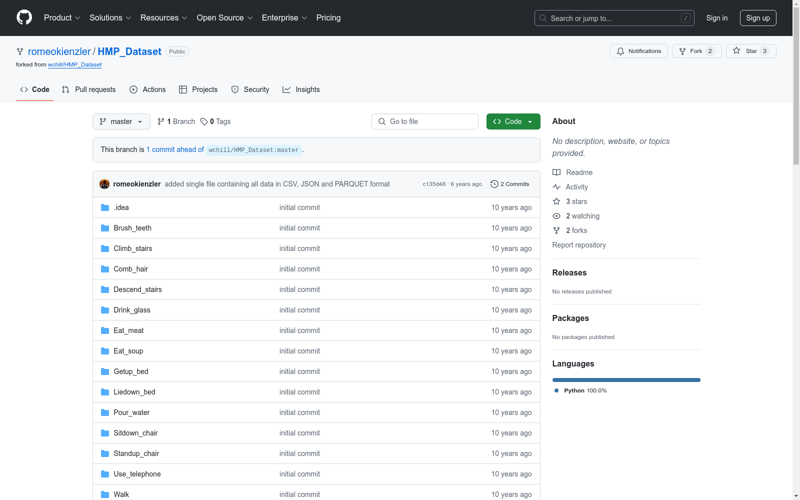This screenshot has width=800, height=500.
Task: Open the Pricing page
Action: (328, 17)
